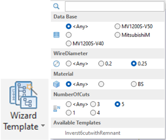Open the Wizard Template dropdown arrow
166x140 pixels.
click(x=43, y=126)
